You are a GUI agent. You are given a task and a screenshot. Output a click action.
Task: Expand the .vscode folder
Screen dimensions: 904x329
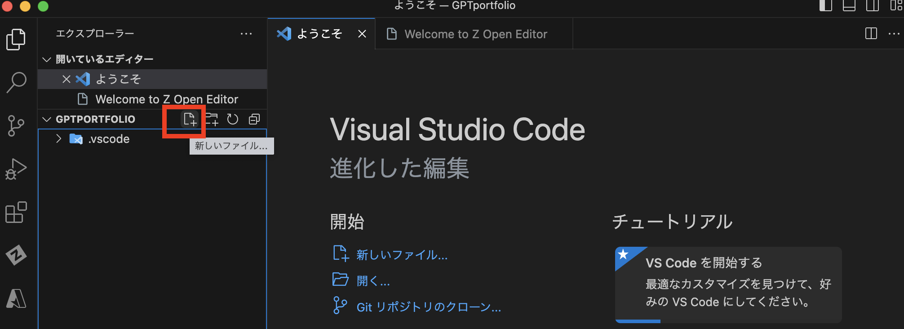[58, 139]
